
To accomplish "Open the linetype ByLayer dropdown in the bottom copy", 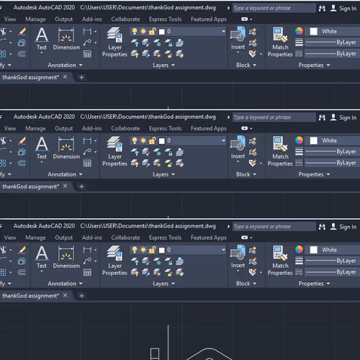I will (333, 272).
